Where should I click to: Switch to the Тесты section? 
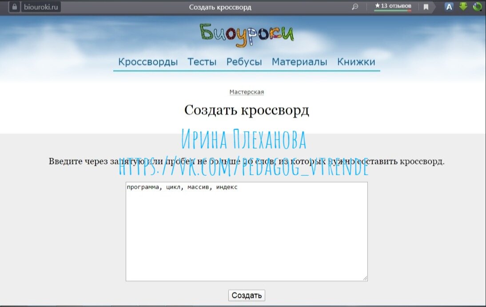point(203,62)
